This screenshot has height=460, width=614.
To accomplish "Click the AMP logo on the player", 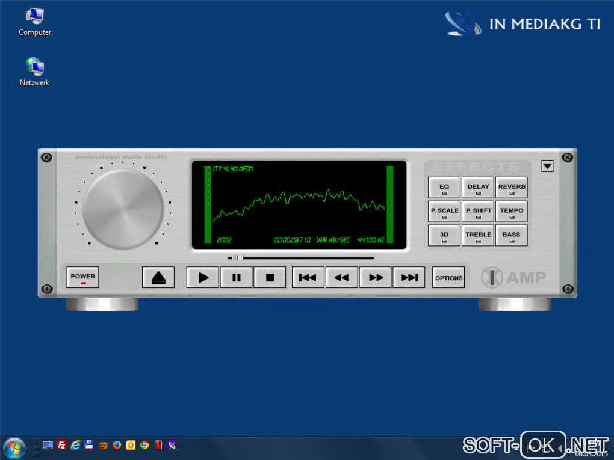I will click(x=513, y=277).
